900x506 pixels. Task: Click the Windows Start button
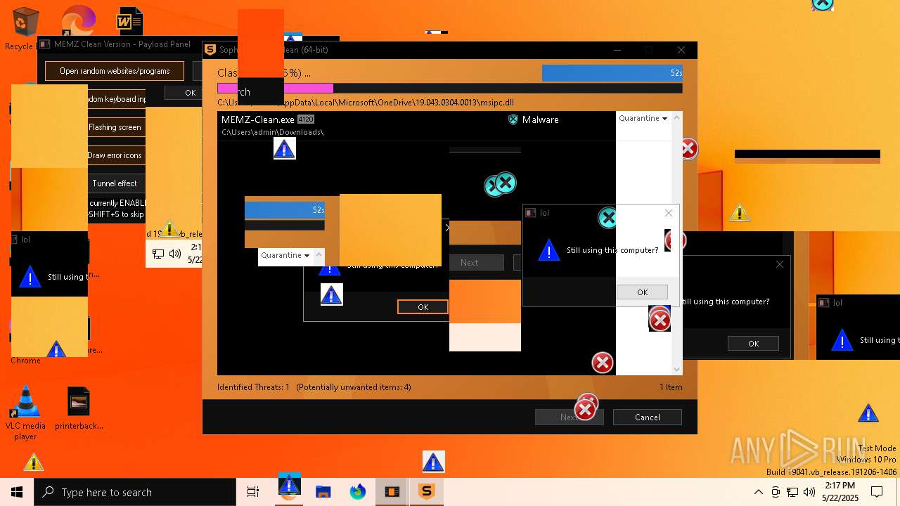pos(17,492)
